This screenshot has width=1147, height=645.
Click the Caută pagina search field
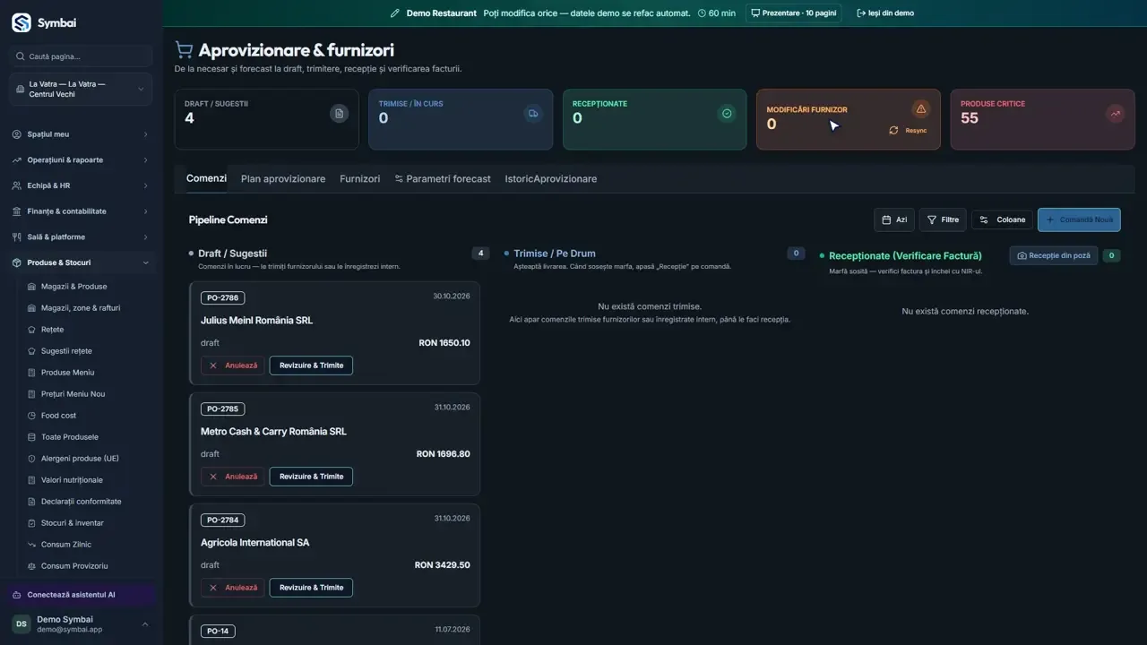tap(81, 56)
